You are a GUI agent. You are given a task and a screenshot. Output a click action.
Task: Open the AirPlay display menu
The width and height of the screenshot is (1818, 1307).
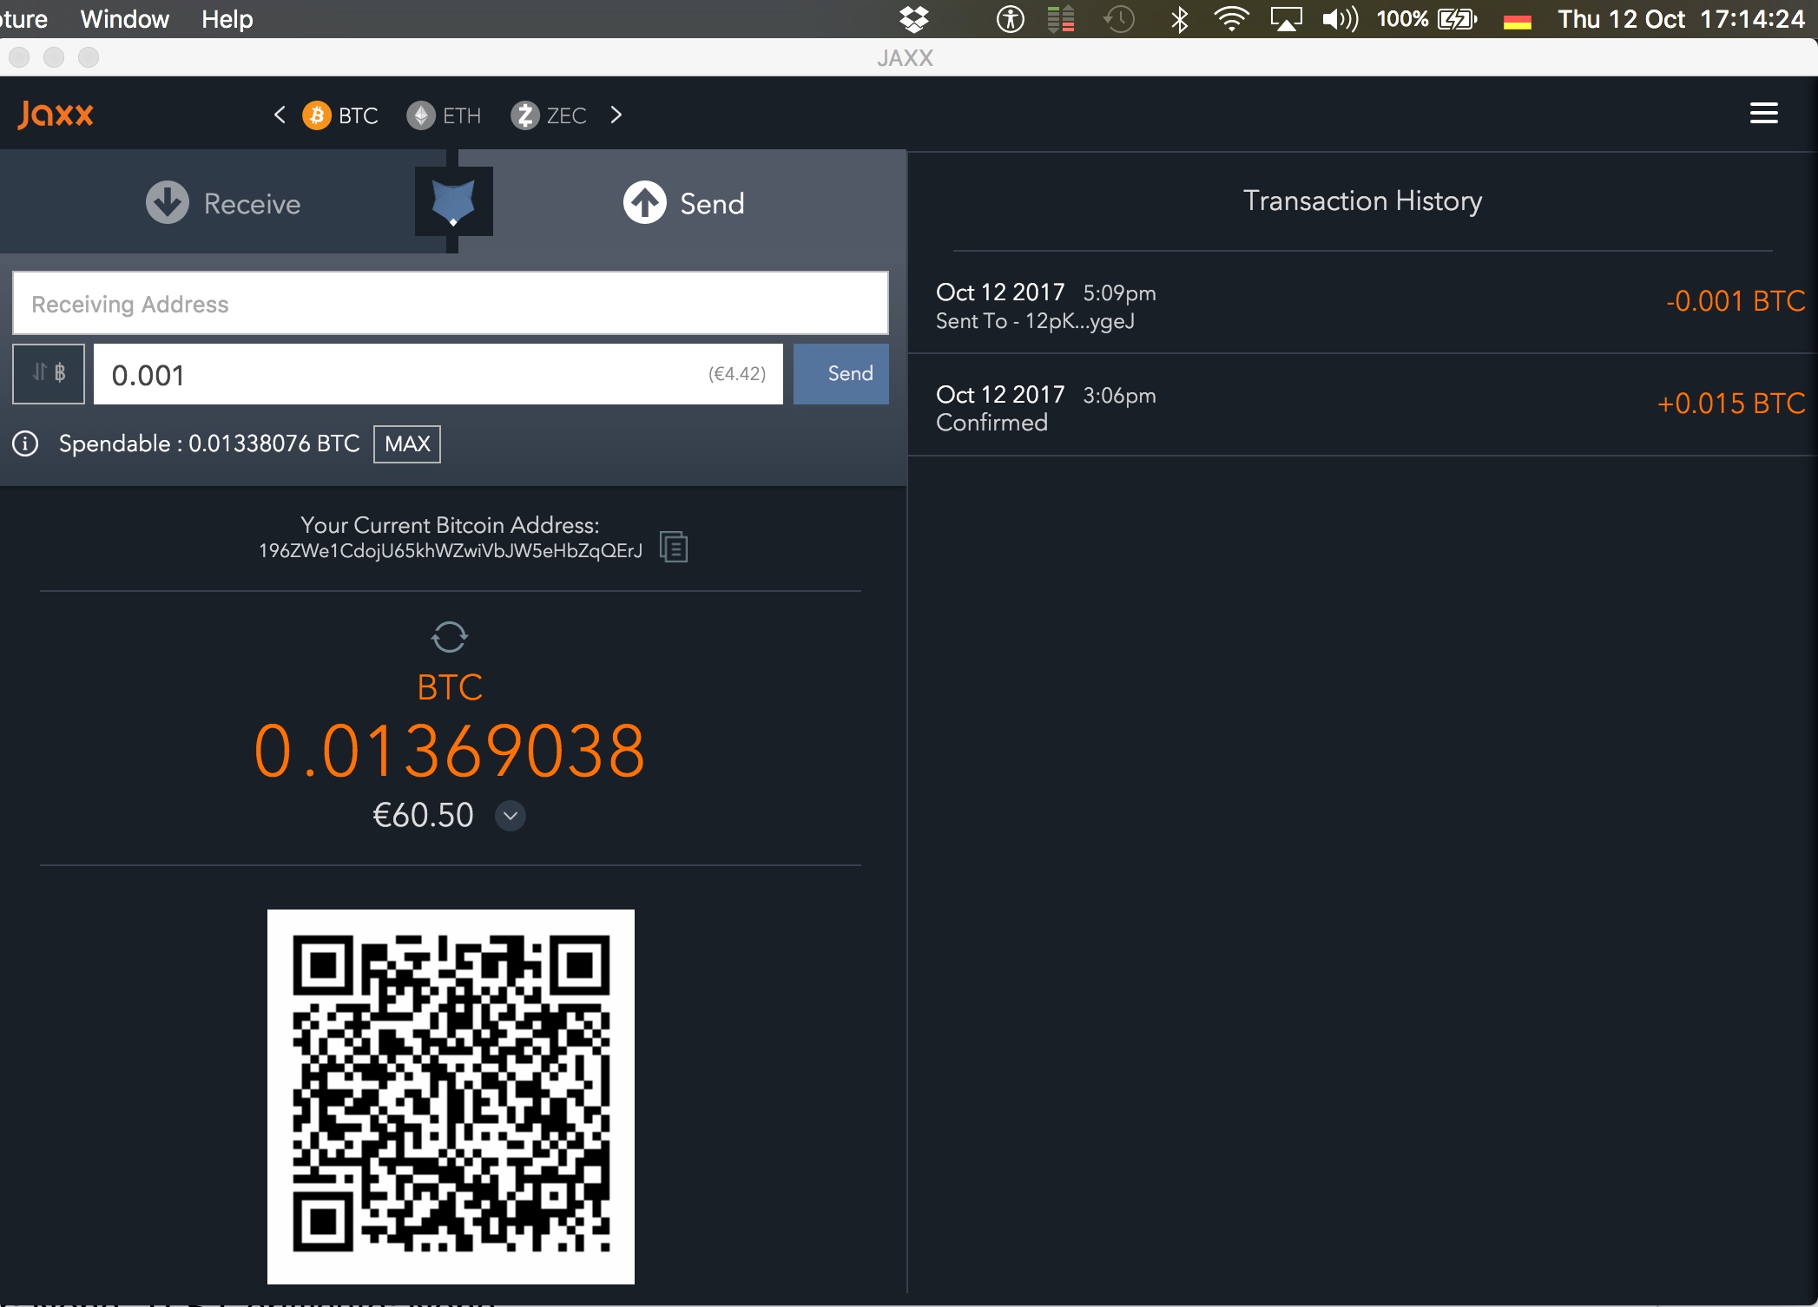(x=1286, y=19)
